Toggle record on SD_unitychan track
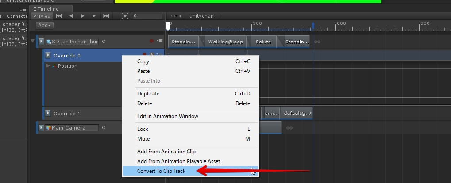Image resolution: width=451 pixels, height=183 pixels. pyautogui.click(x=151, y=41)
